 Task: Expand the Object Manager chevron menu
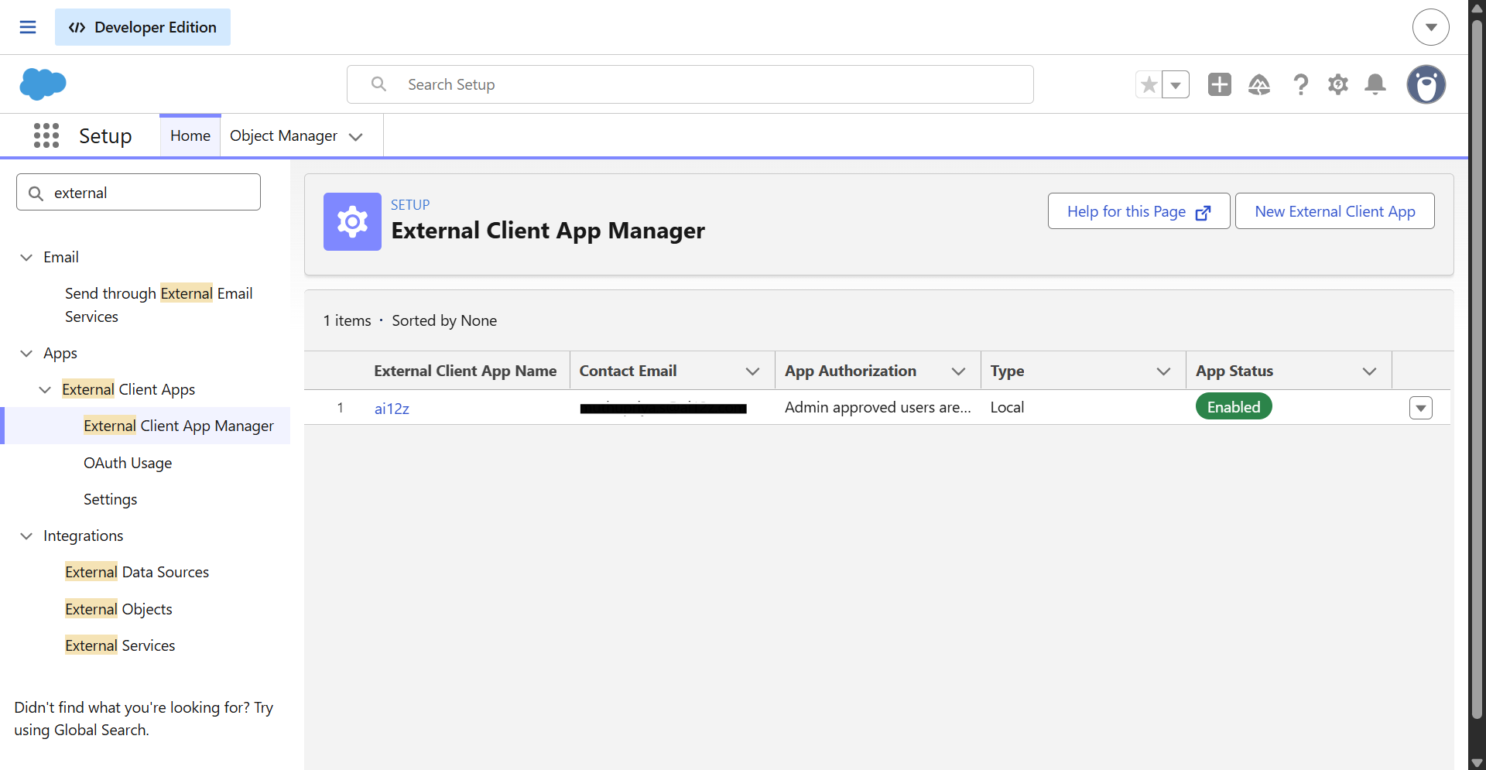pyautogui.click(x=356, y=137)
